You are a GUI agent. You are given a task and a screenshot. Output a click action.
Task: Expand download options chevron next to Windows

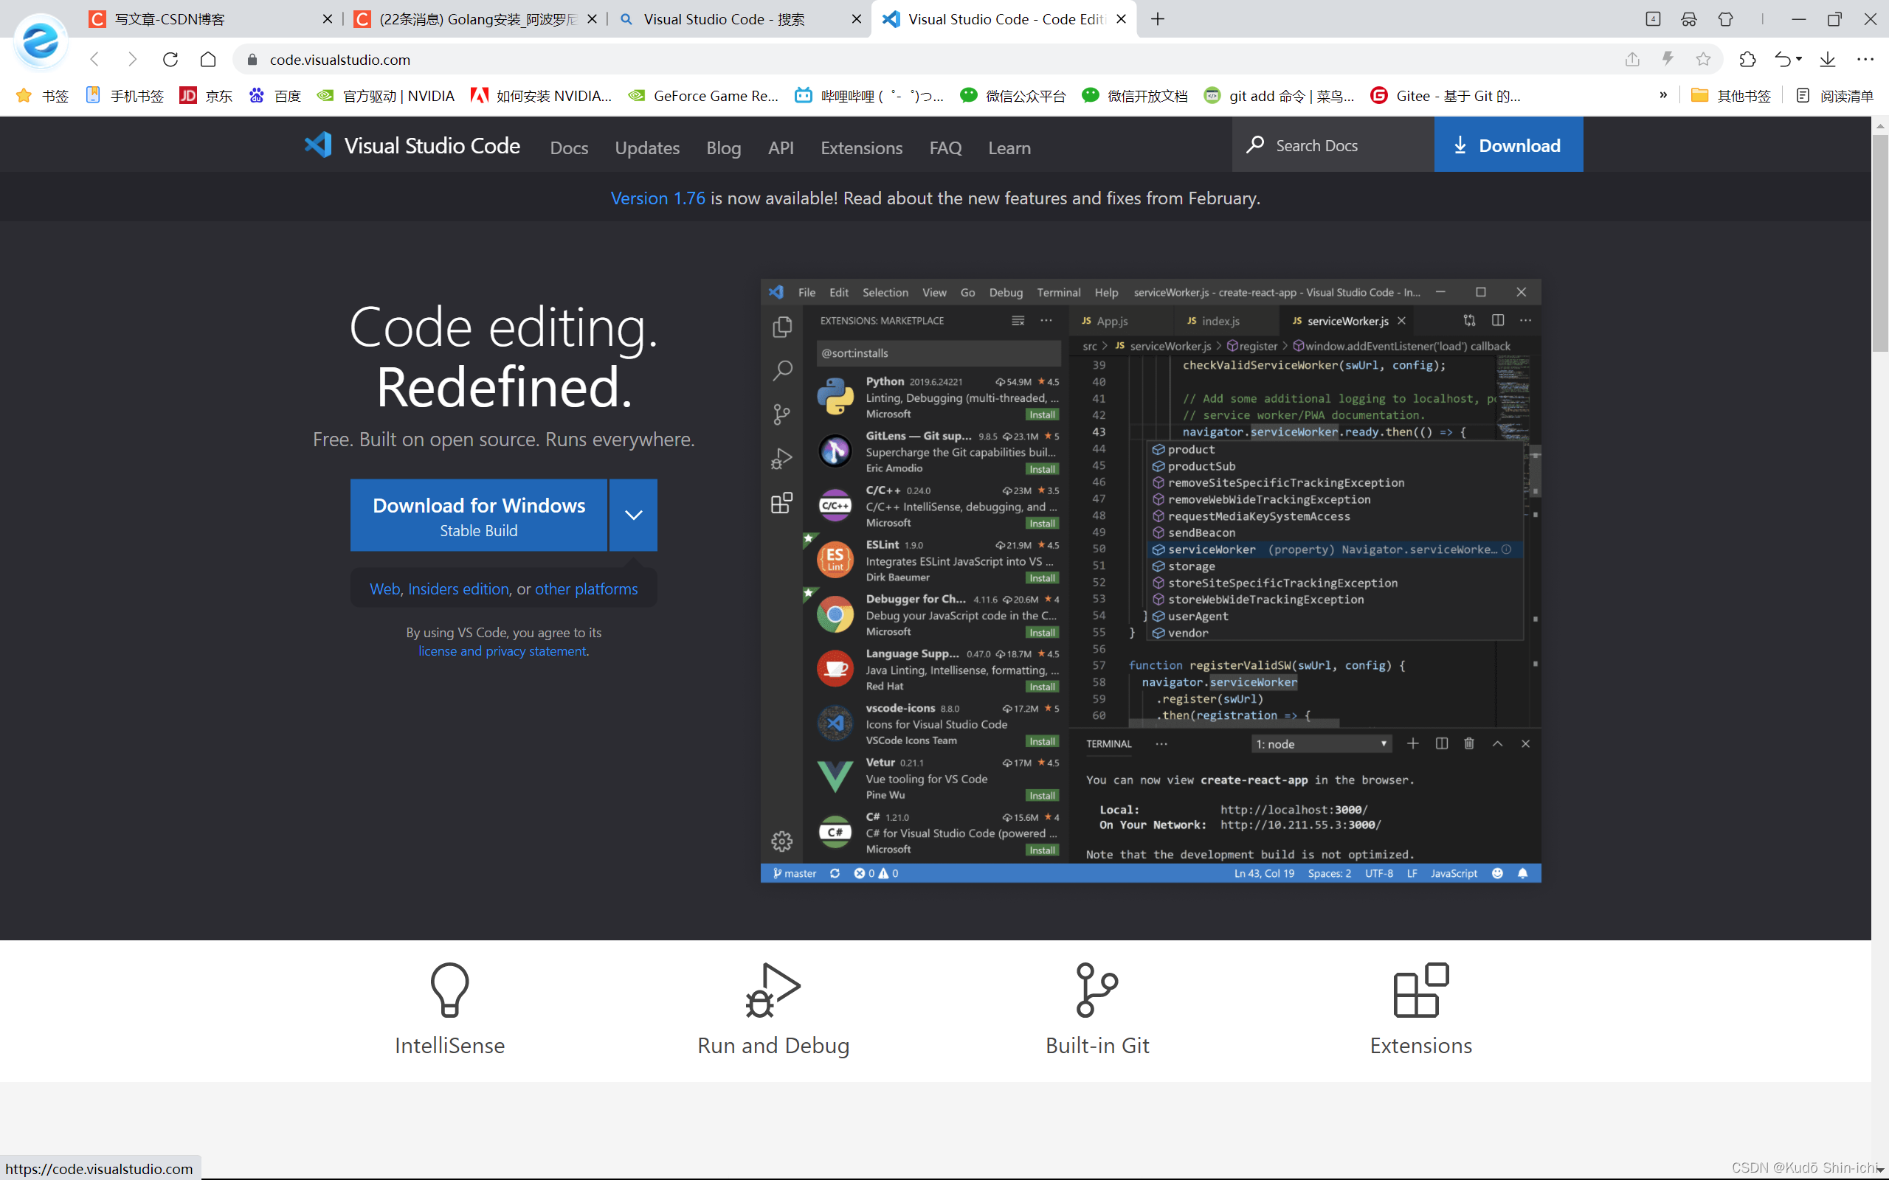pos(633,515)
